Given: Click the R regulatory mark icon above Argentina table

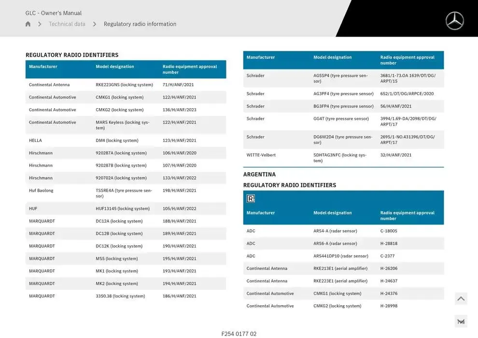Looking at the screenshot, I should point(251,198).
